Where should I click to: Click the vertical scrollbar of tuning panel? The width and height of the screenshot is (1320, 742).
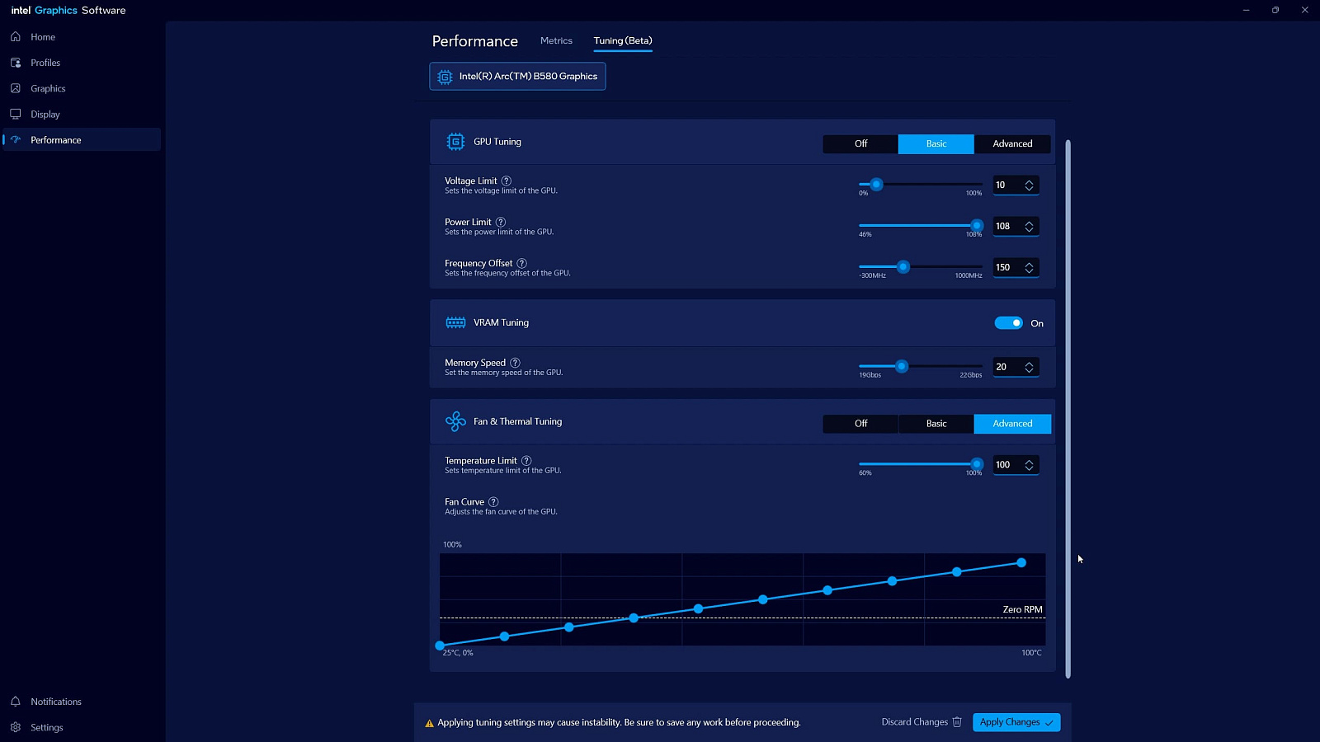(1068, 409)
